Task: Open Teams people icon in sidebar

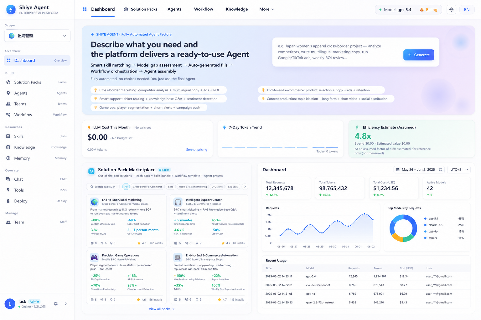Action: [8, 104]
